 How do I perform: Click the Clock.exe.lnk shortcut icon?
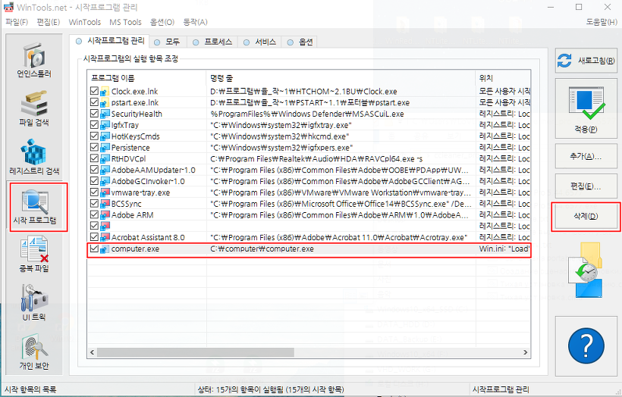[105, 92]
